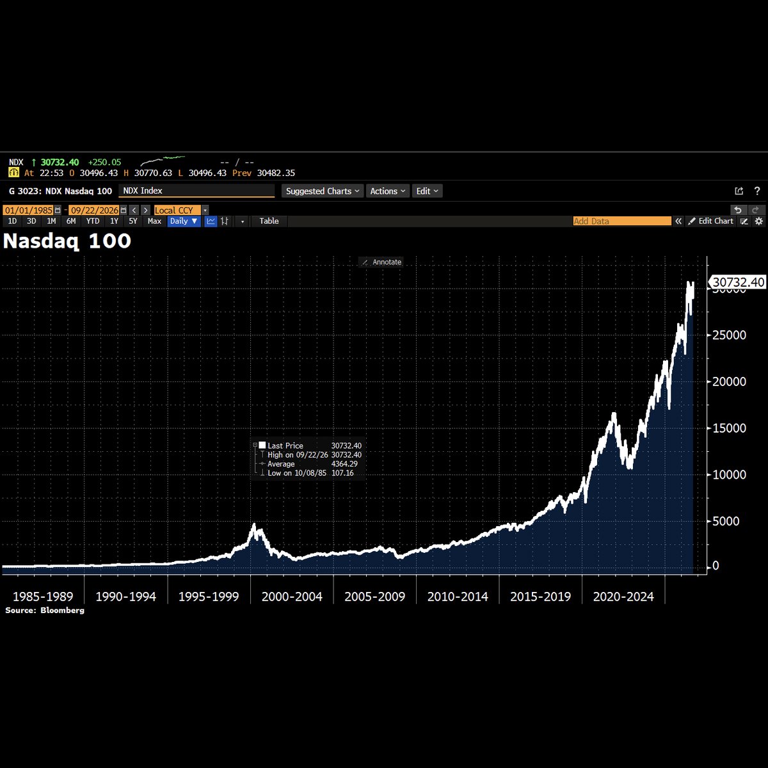
Task: Expand the chart type options arrow
Action: [x=242, y=221]
